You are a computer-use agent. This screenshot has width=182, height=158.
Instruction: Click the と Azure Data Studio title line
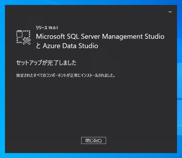(67, 46)
